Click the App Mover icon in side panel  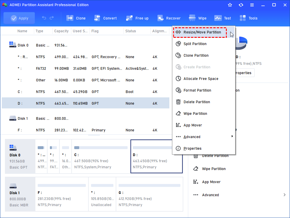point(196,182)
